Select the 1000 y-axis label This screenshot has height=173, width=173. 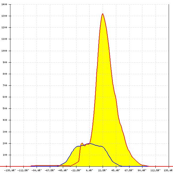(4, 51)
